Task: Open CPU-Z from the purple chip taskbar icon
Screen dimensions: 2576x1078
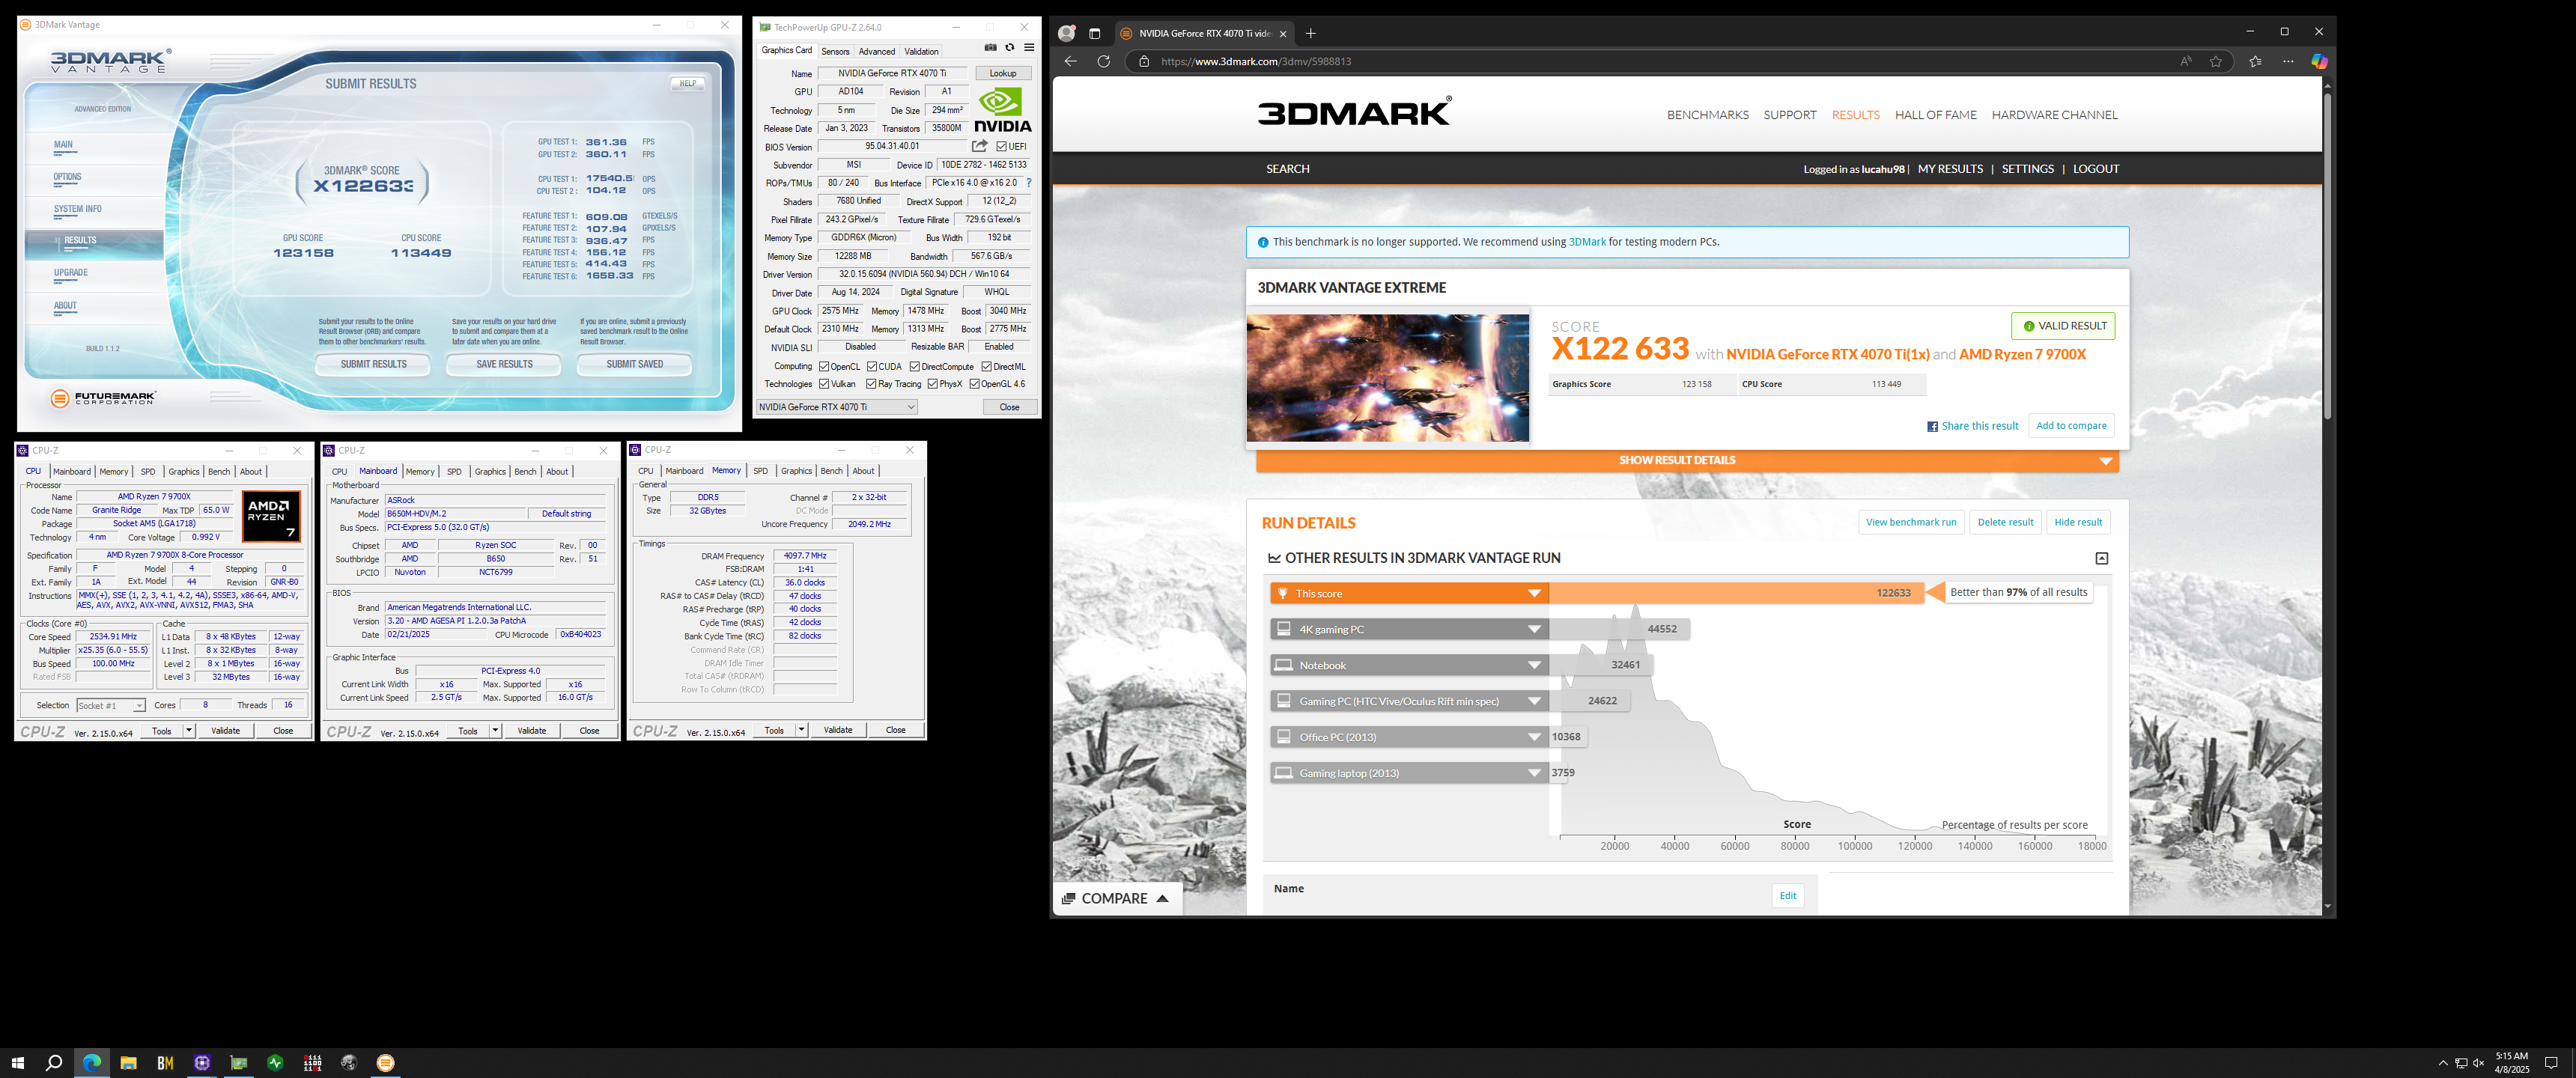Action: tap(202, 1062)
